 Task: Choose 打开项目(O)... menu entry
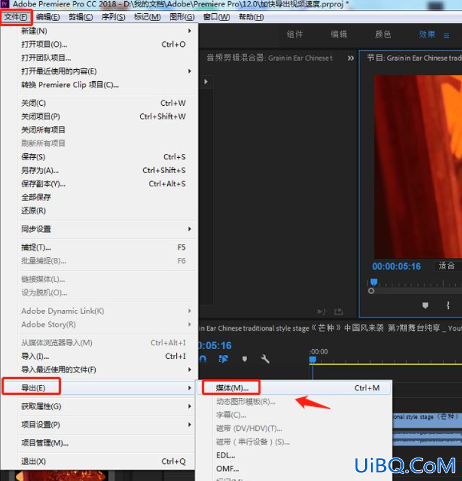click(x=106, y=44)
